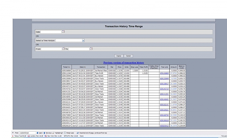Click the Balance (AUD) column header

coord(182,67)
